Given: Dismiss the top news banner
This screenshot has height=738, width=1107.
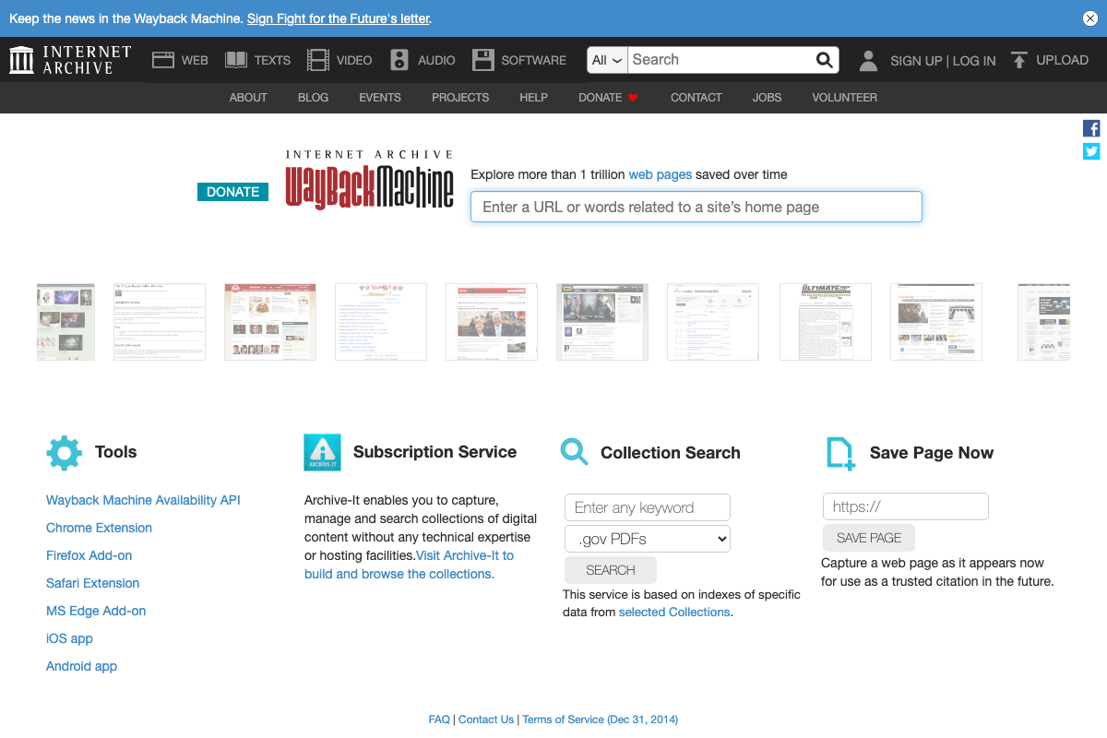Looking at the screenshot, I should [1089, 18].
